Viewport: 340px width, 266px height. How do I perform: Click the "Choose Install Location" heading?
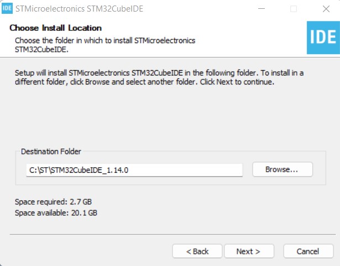pos(56,28)
